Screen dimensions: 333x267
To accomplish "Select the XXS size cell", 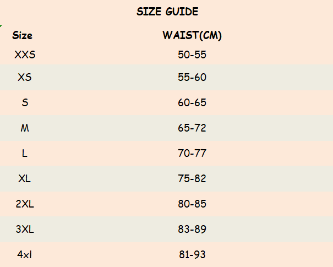I will [x=25, y=55].
